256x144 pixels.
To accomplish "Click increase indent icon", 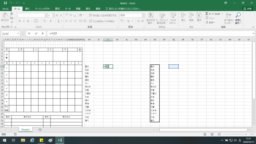I will tap(85, 21).
